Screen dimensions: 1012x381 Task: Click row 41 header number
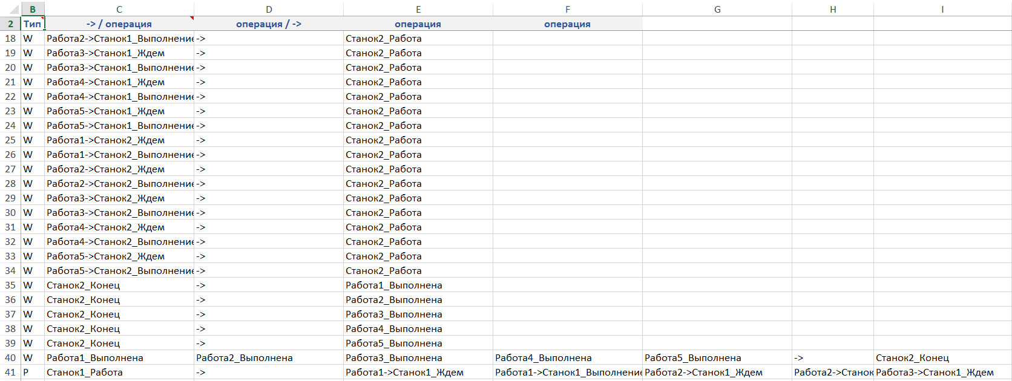point(10,372)
